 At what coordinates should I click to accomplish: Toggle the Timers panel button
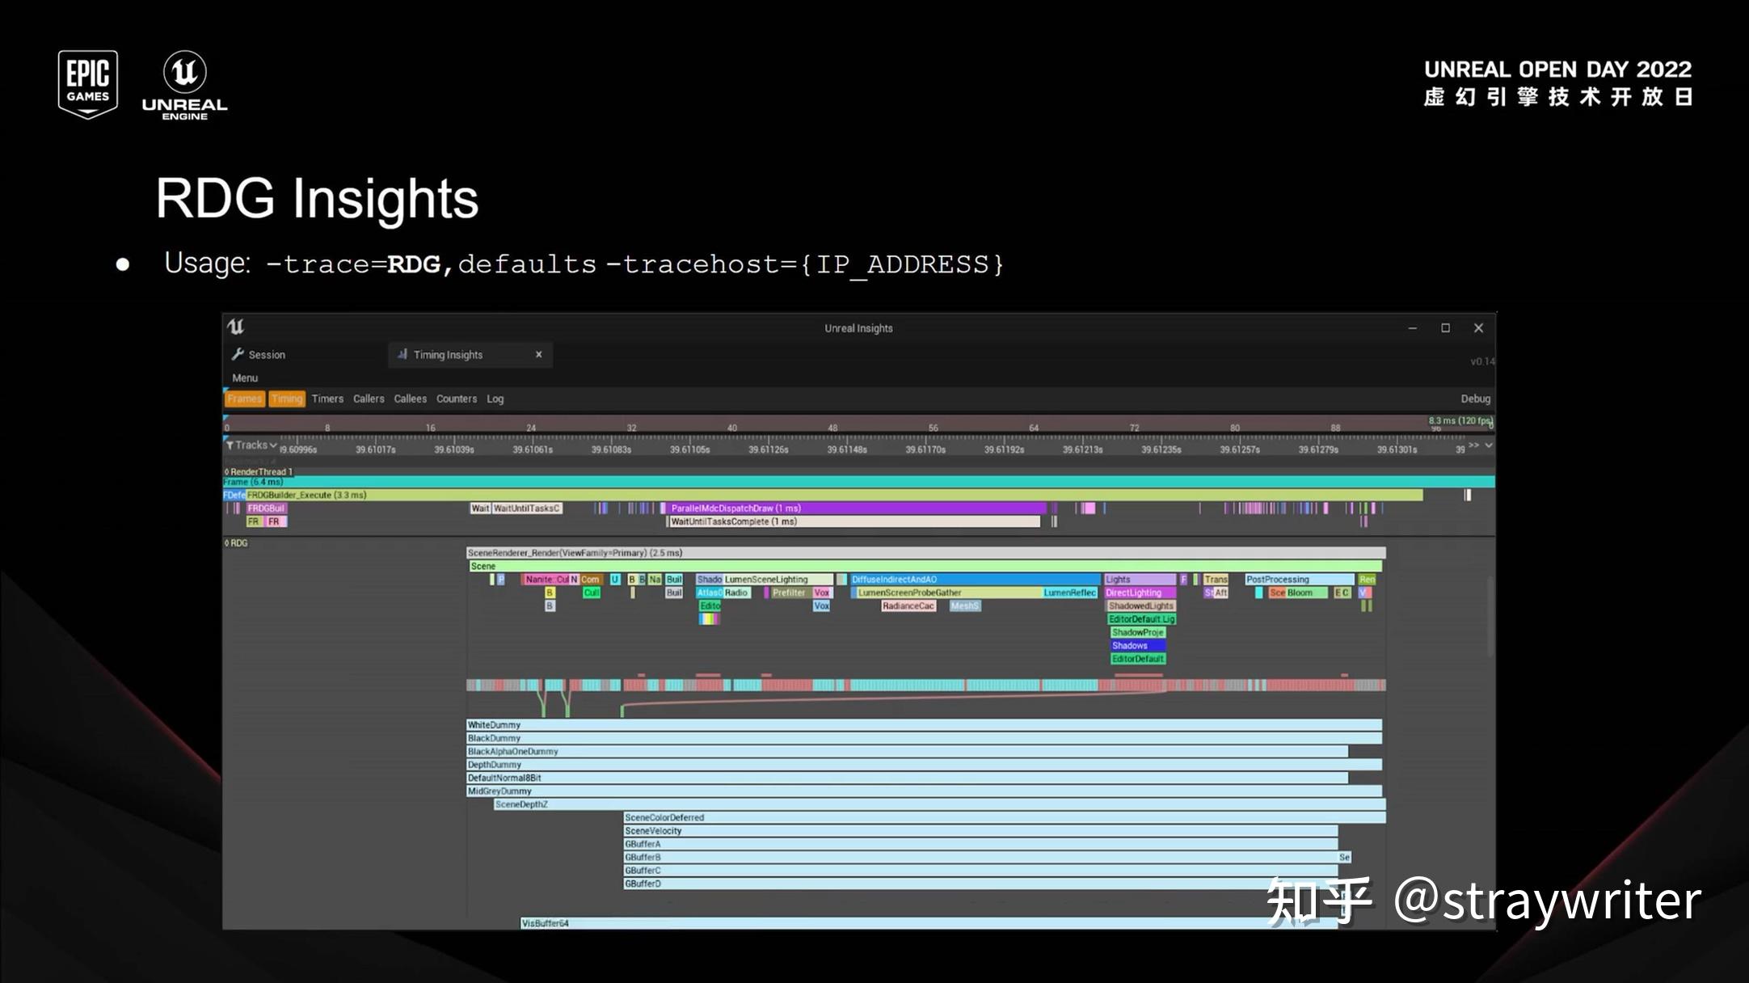(327, 399)
